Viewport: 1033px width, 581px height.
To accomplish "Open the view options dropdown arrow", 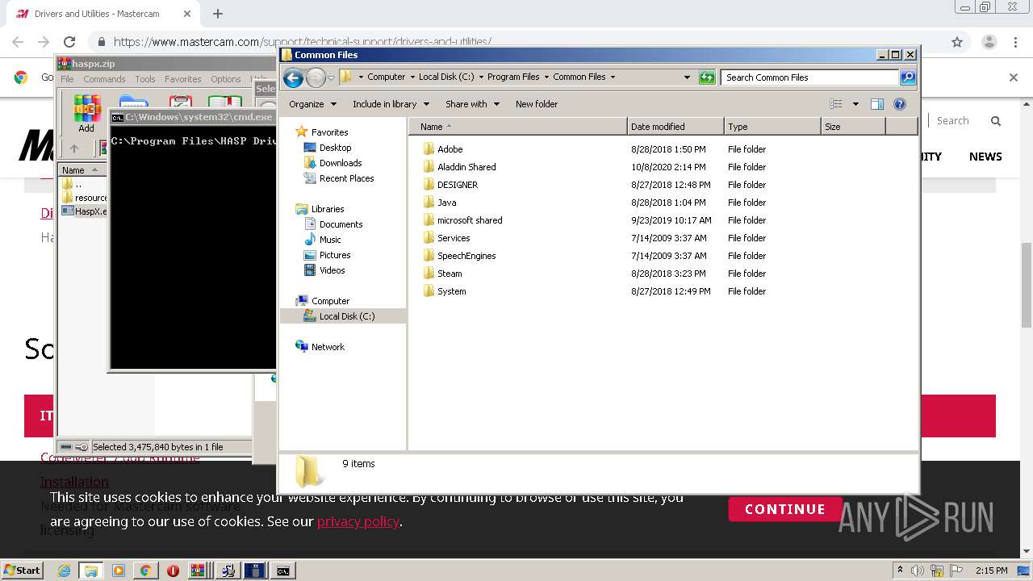I will click(855, 104).
